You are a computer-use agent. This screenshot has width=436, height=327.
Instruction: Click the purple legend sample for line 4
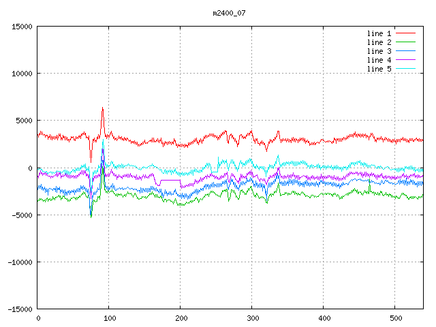[x=406, y=60]
